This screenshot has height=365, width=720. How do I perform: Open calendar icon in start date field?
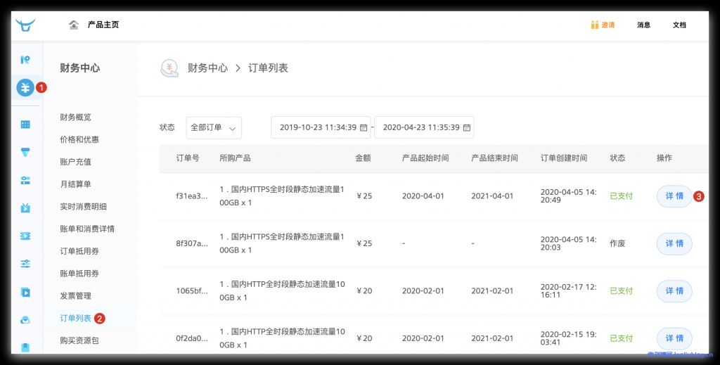pos(364,128)
